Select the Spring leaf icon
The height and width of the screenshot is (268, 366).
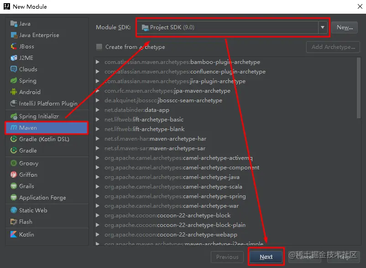tap(14, 80)
